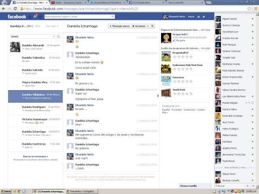
Task: Open the notifications globe icon in header
Action: [x=40, y=16]
